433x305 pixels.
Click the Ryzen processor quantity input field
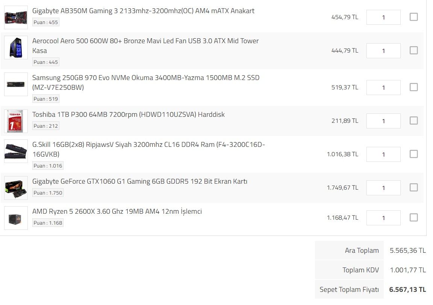pyautogui.click(x=383, y=217)
